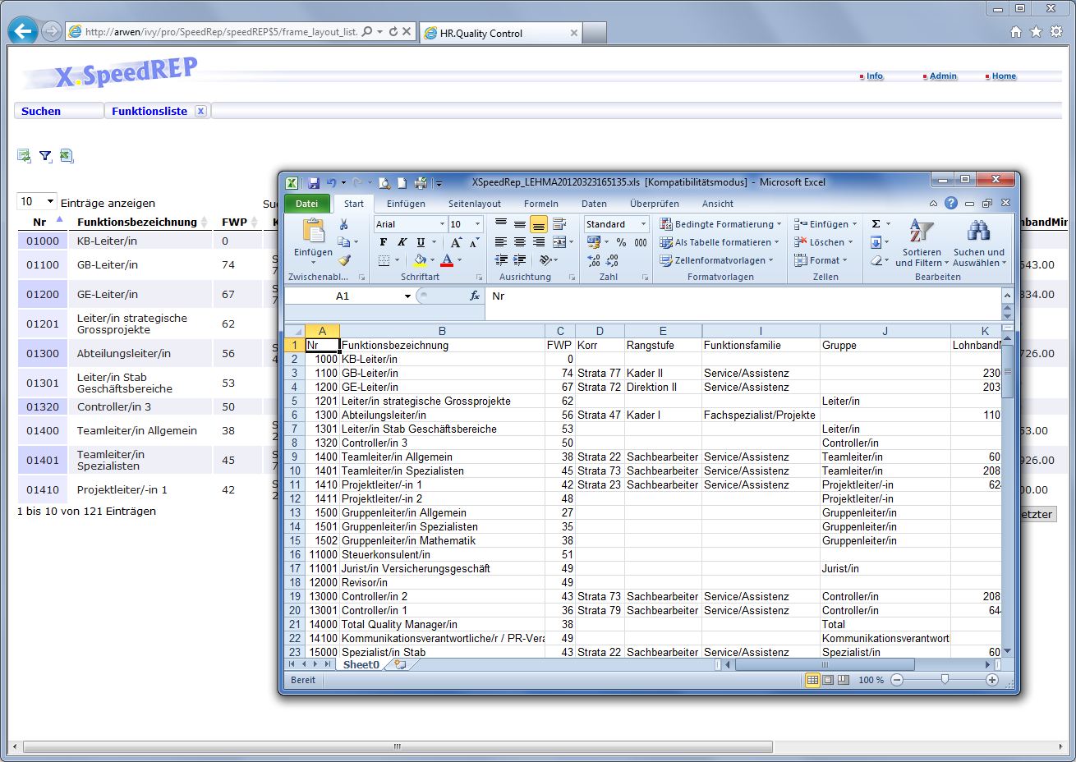Toggle underline U formatting
The image size is (1076, 762).
421,242
